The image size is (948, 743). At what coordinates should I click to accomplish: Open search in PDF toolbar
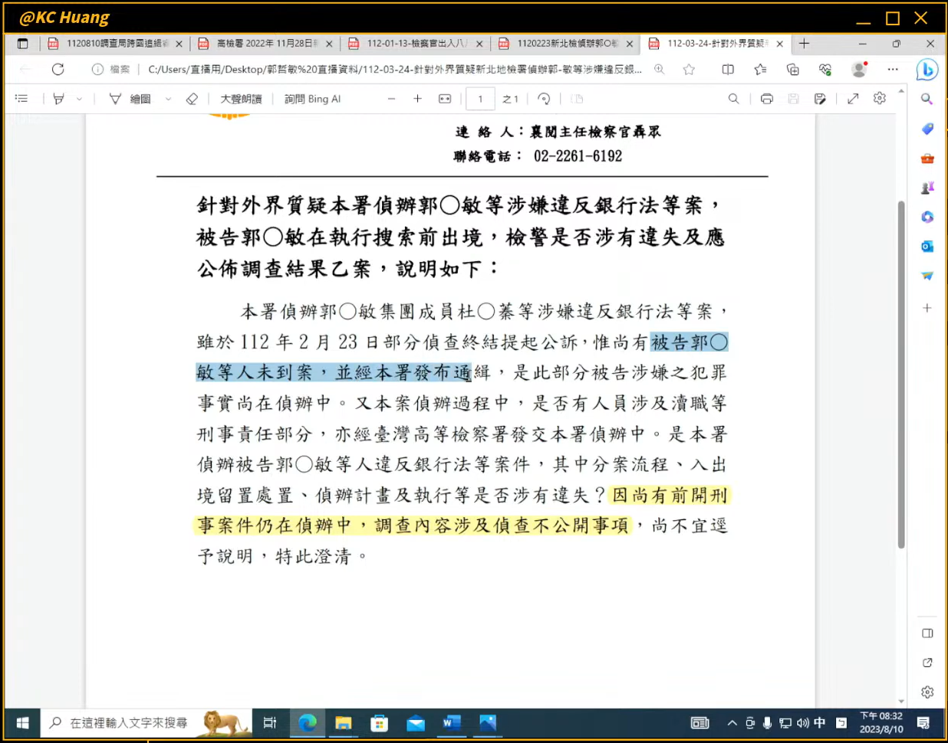(x=733, y=99)
